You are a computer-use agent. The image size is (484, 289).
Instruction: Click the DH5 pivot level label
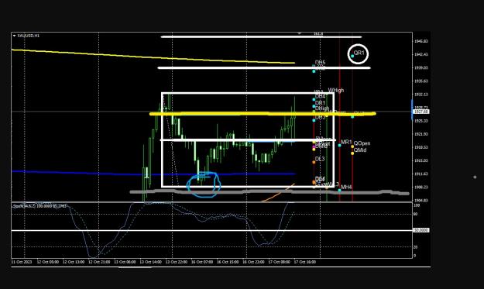320,63
